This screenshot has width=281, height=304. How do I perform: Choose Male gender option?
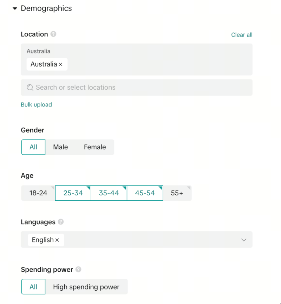click(60, 147)
